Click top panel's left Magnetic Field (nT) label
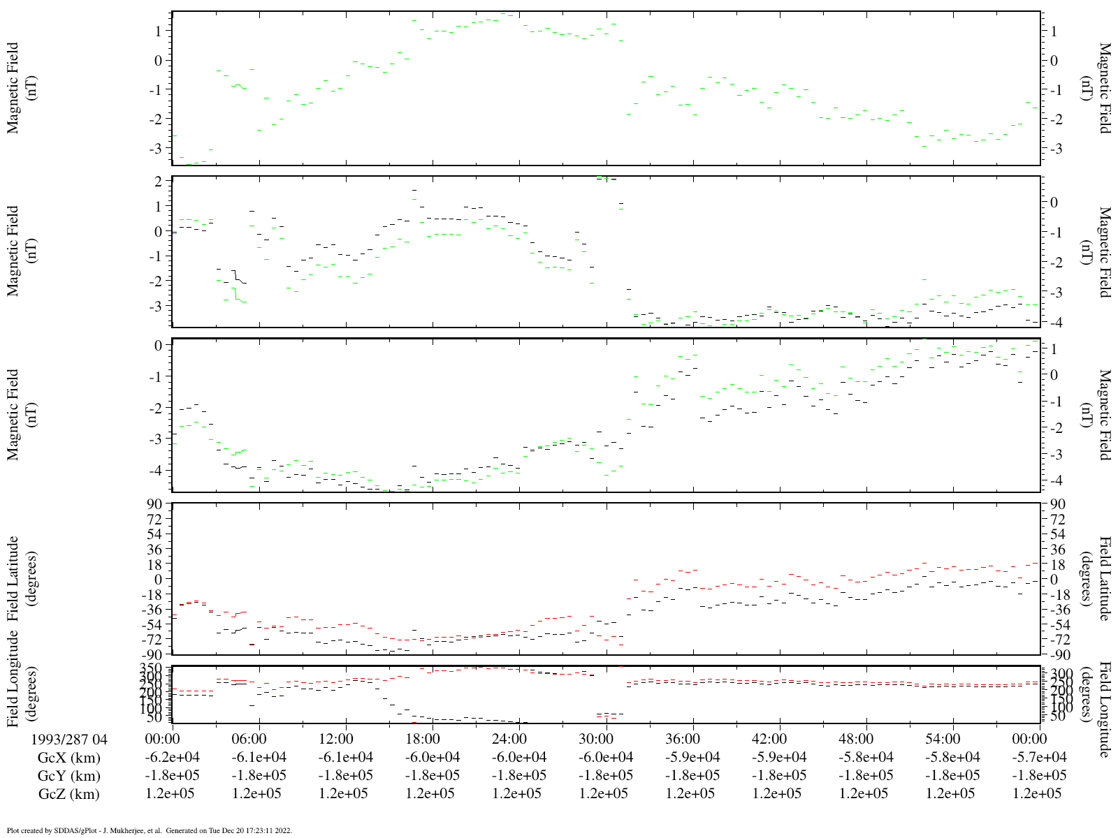 (x=21, y=88)
